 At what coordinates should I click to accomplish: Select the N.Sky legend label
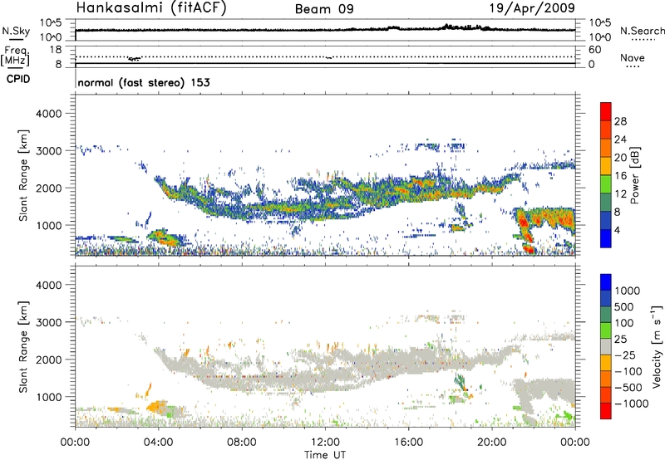point(16,31)
